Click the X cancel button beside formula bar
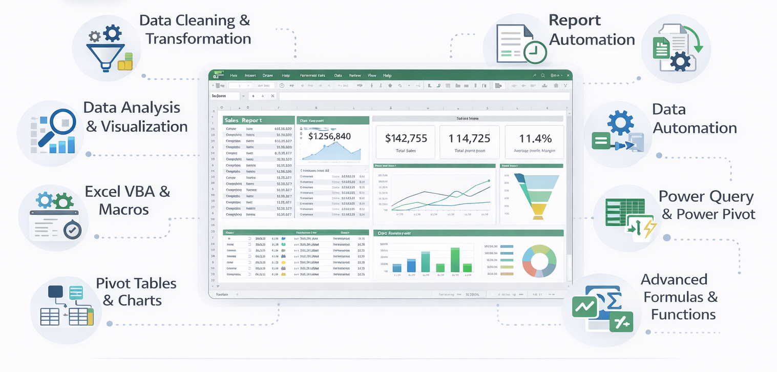The image size is (777, 372). pos(272,96)
